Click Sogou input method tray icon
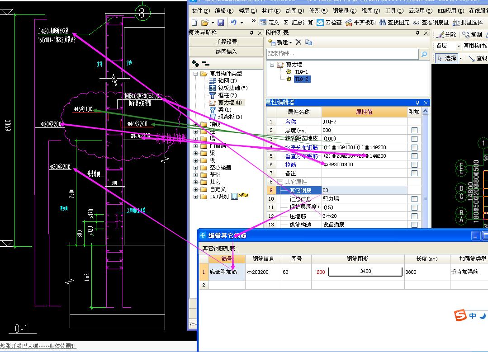 (x=460, y=315)
